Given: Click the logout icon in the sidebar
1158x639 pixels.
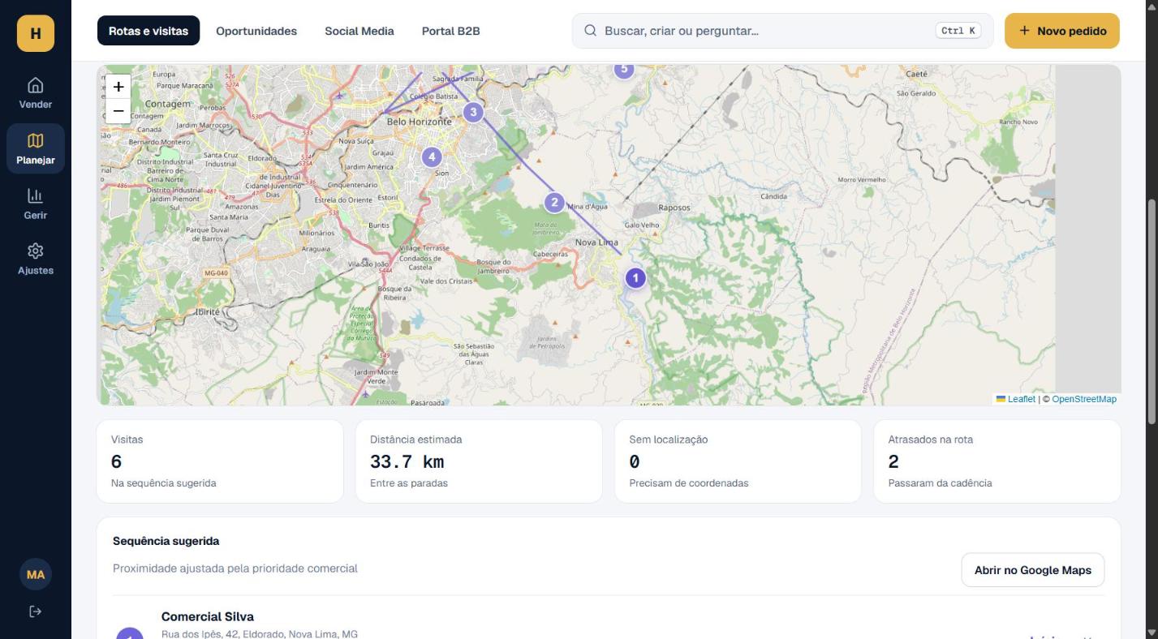Looking at the screenshot, I should pos(36,611).
